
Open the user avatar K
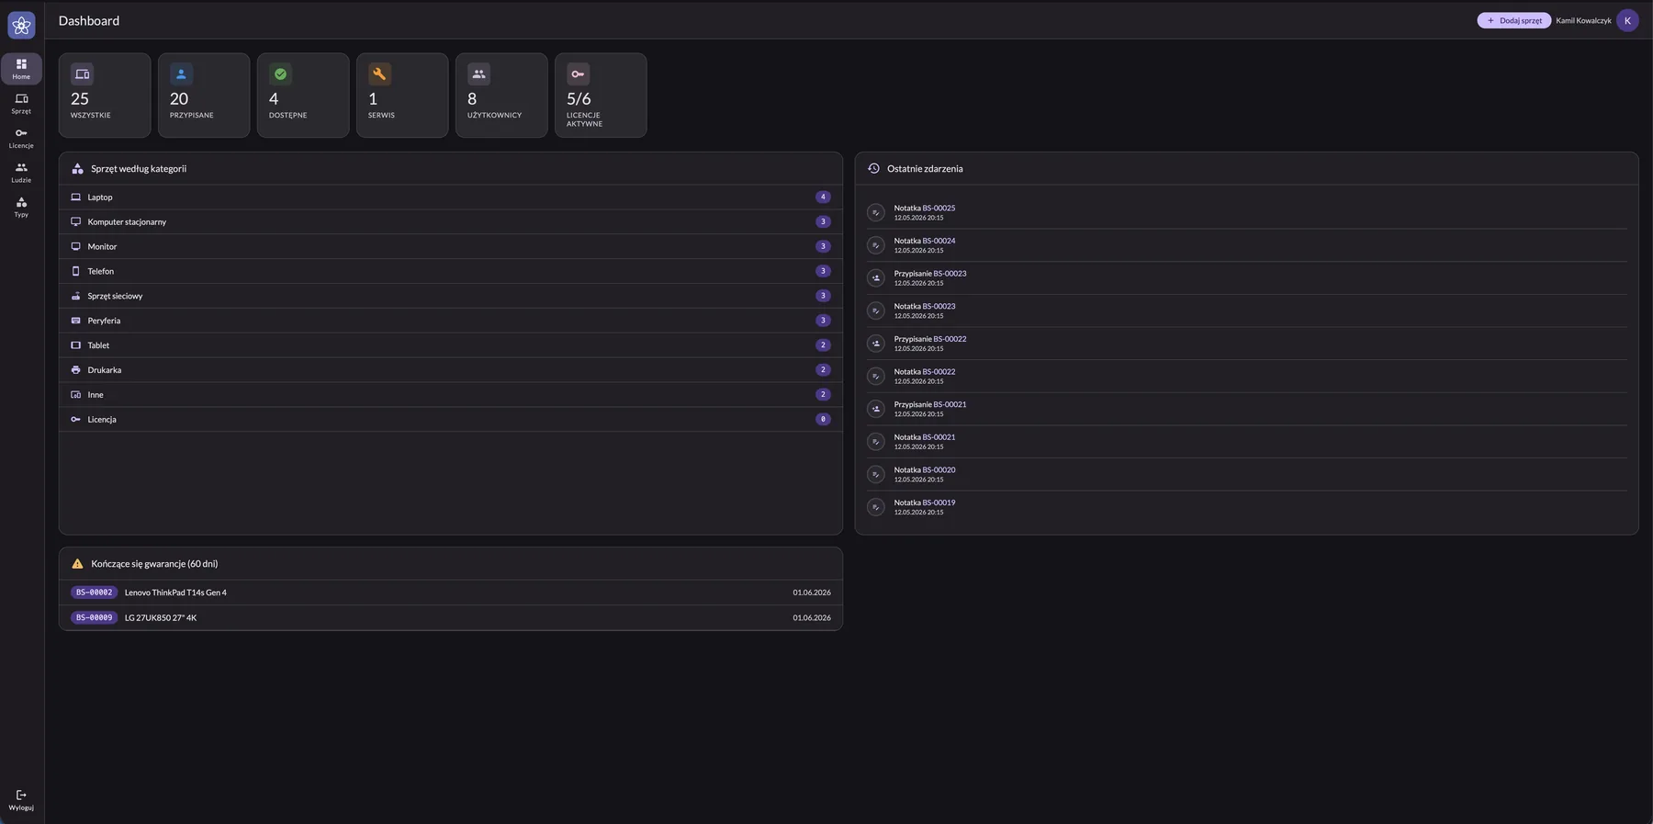[x=1627, y=20]
